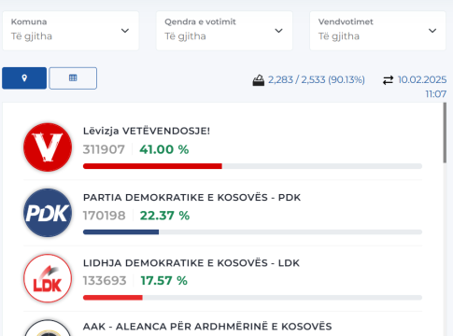
Task: Open the Komuna dropdown
Action: 71,31
